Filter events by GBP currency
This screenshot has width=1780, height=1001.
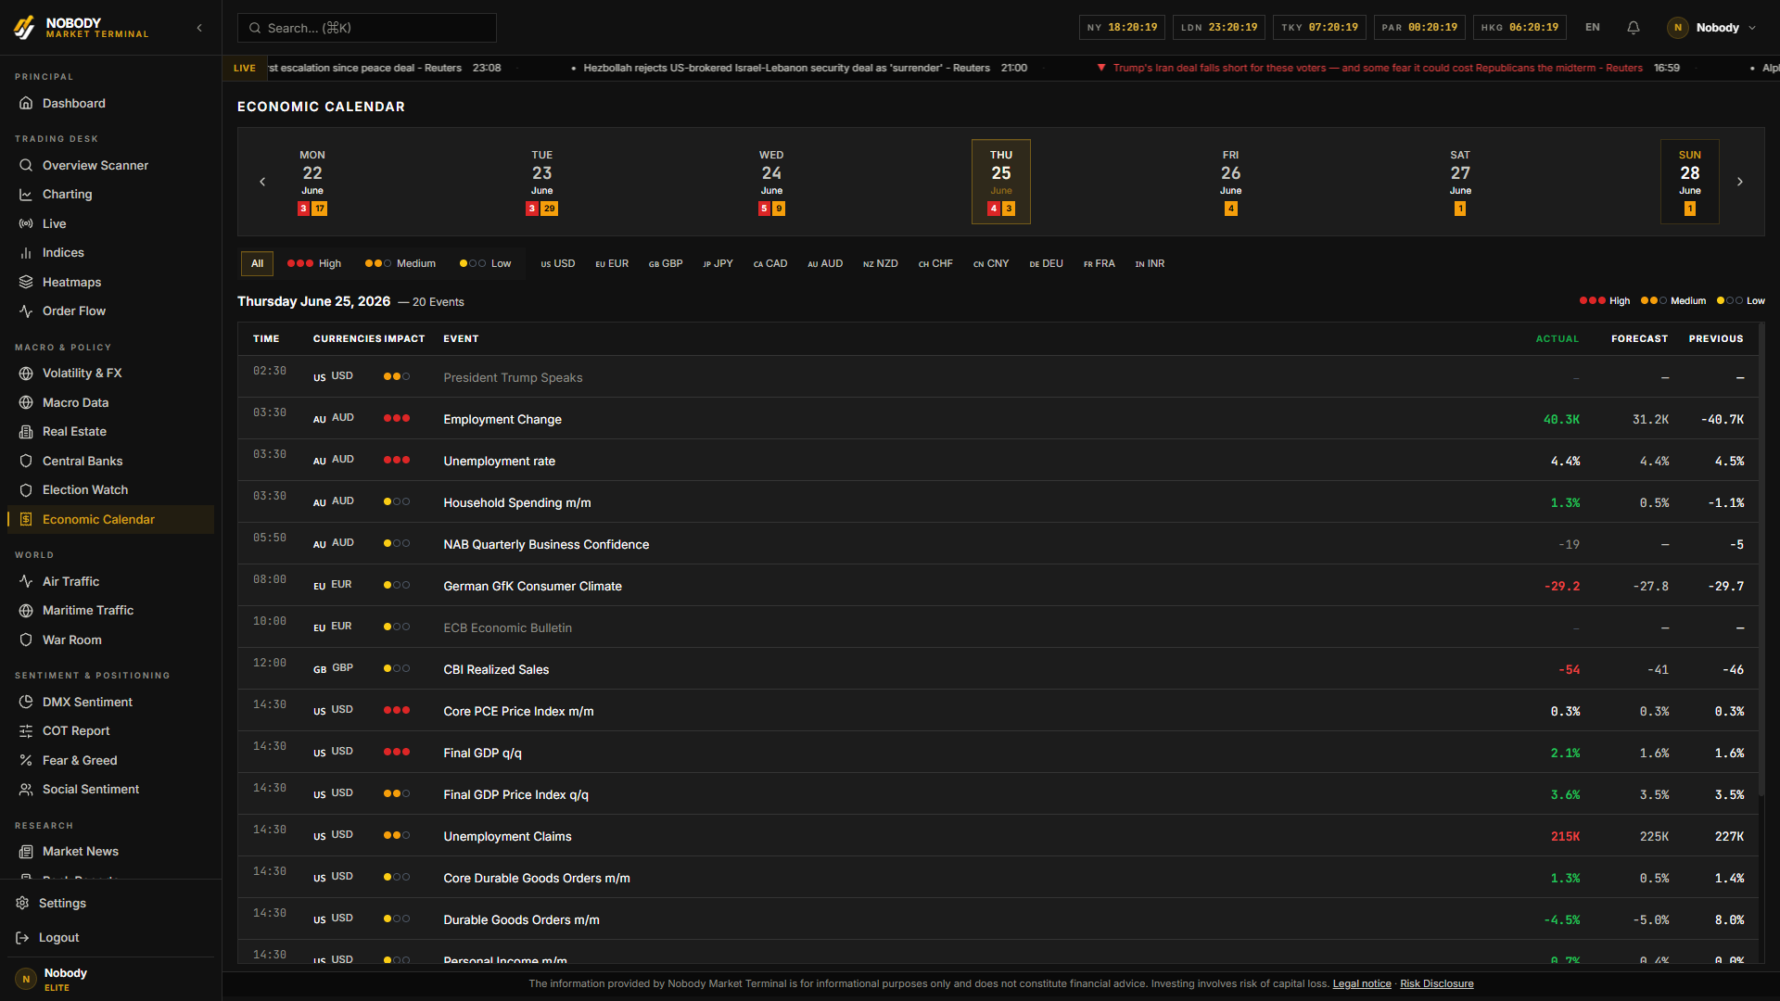pos(666,263)
